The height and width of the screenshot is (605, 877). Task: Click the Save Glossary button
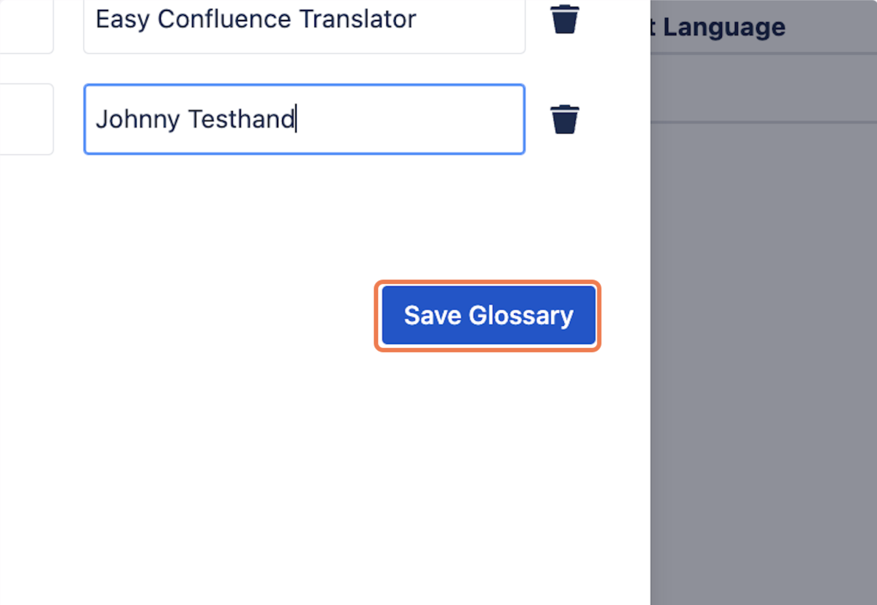[488, 315]
